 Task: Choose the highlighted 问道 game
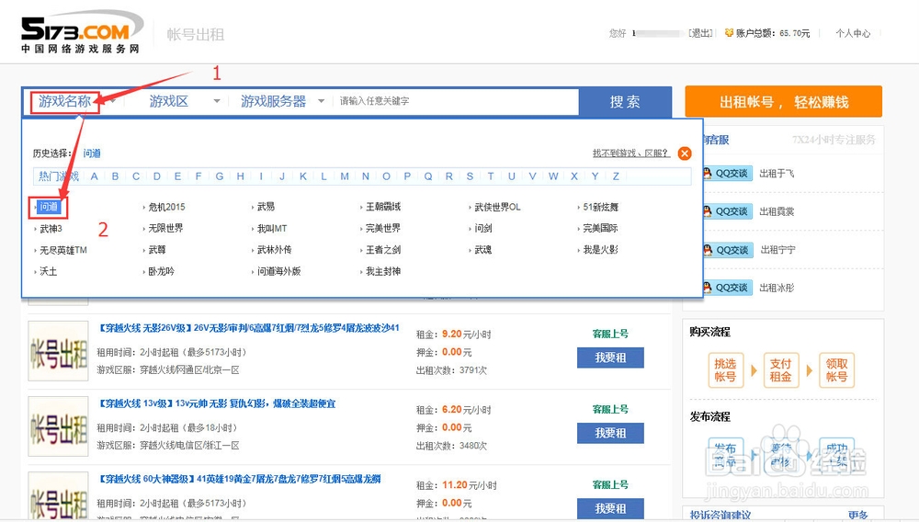tap(49, 207)
